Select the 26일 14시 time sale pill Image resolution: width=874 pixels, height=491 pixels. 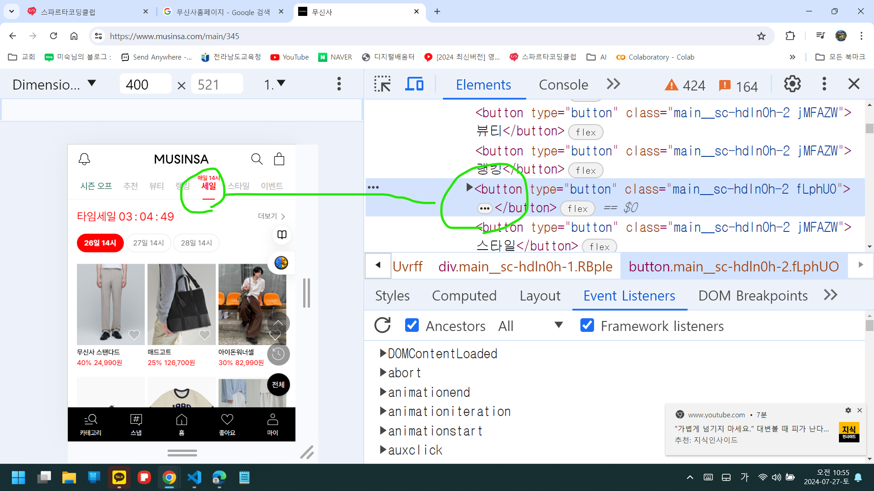click(100, 243)
